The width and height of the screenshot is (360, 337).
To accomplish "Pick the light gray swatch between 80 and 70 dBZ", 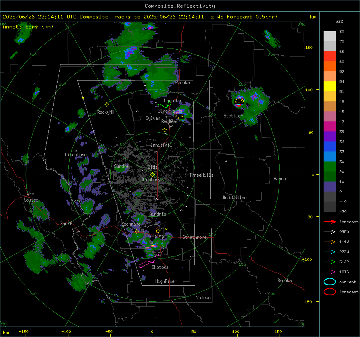I will [x=330, y=36].
